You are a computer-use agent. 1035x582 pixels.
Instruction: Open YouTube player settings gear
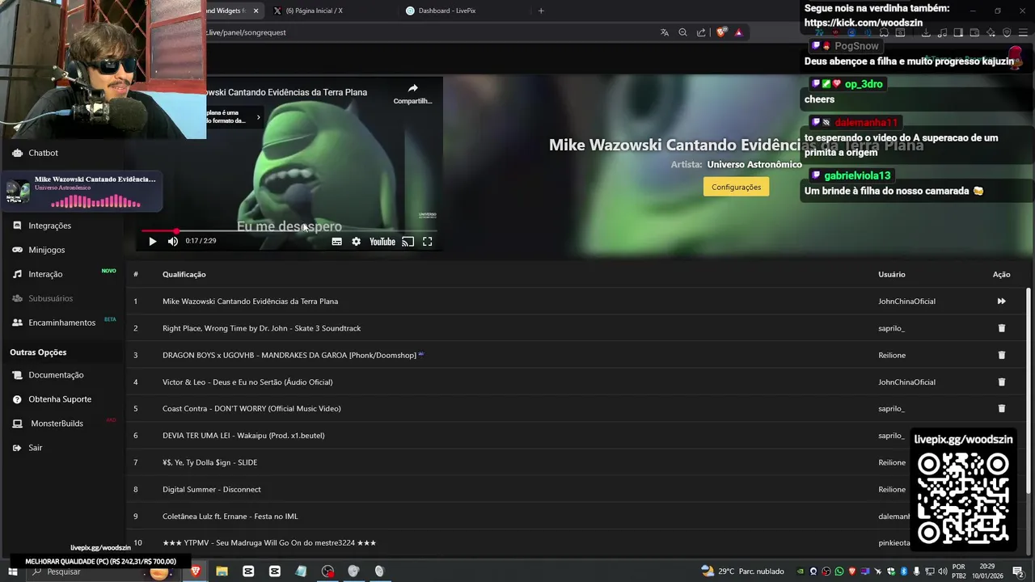pos(356,241)
